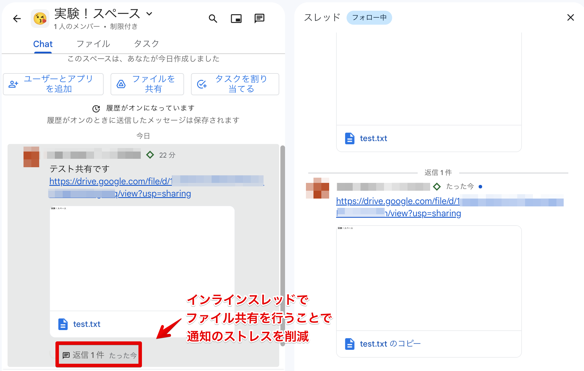
Task: Close the thread panel
Action: point(570,18)
